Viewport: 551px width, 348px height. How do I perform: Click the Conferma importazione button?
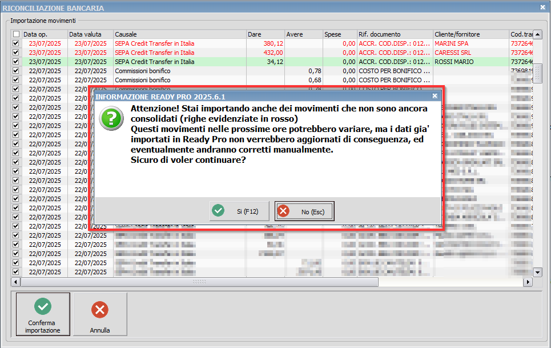point(43,314)
